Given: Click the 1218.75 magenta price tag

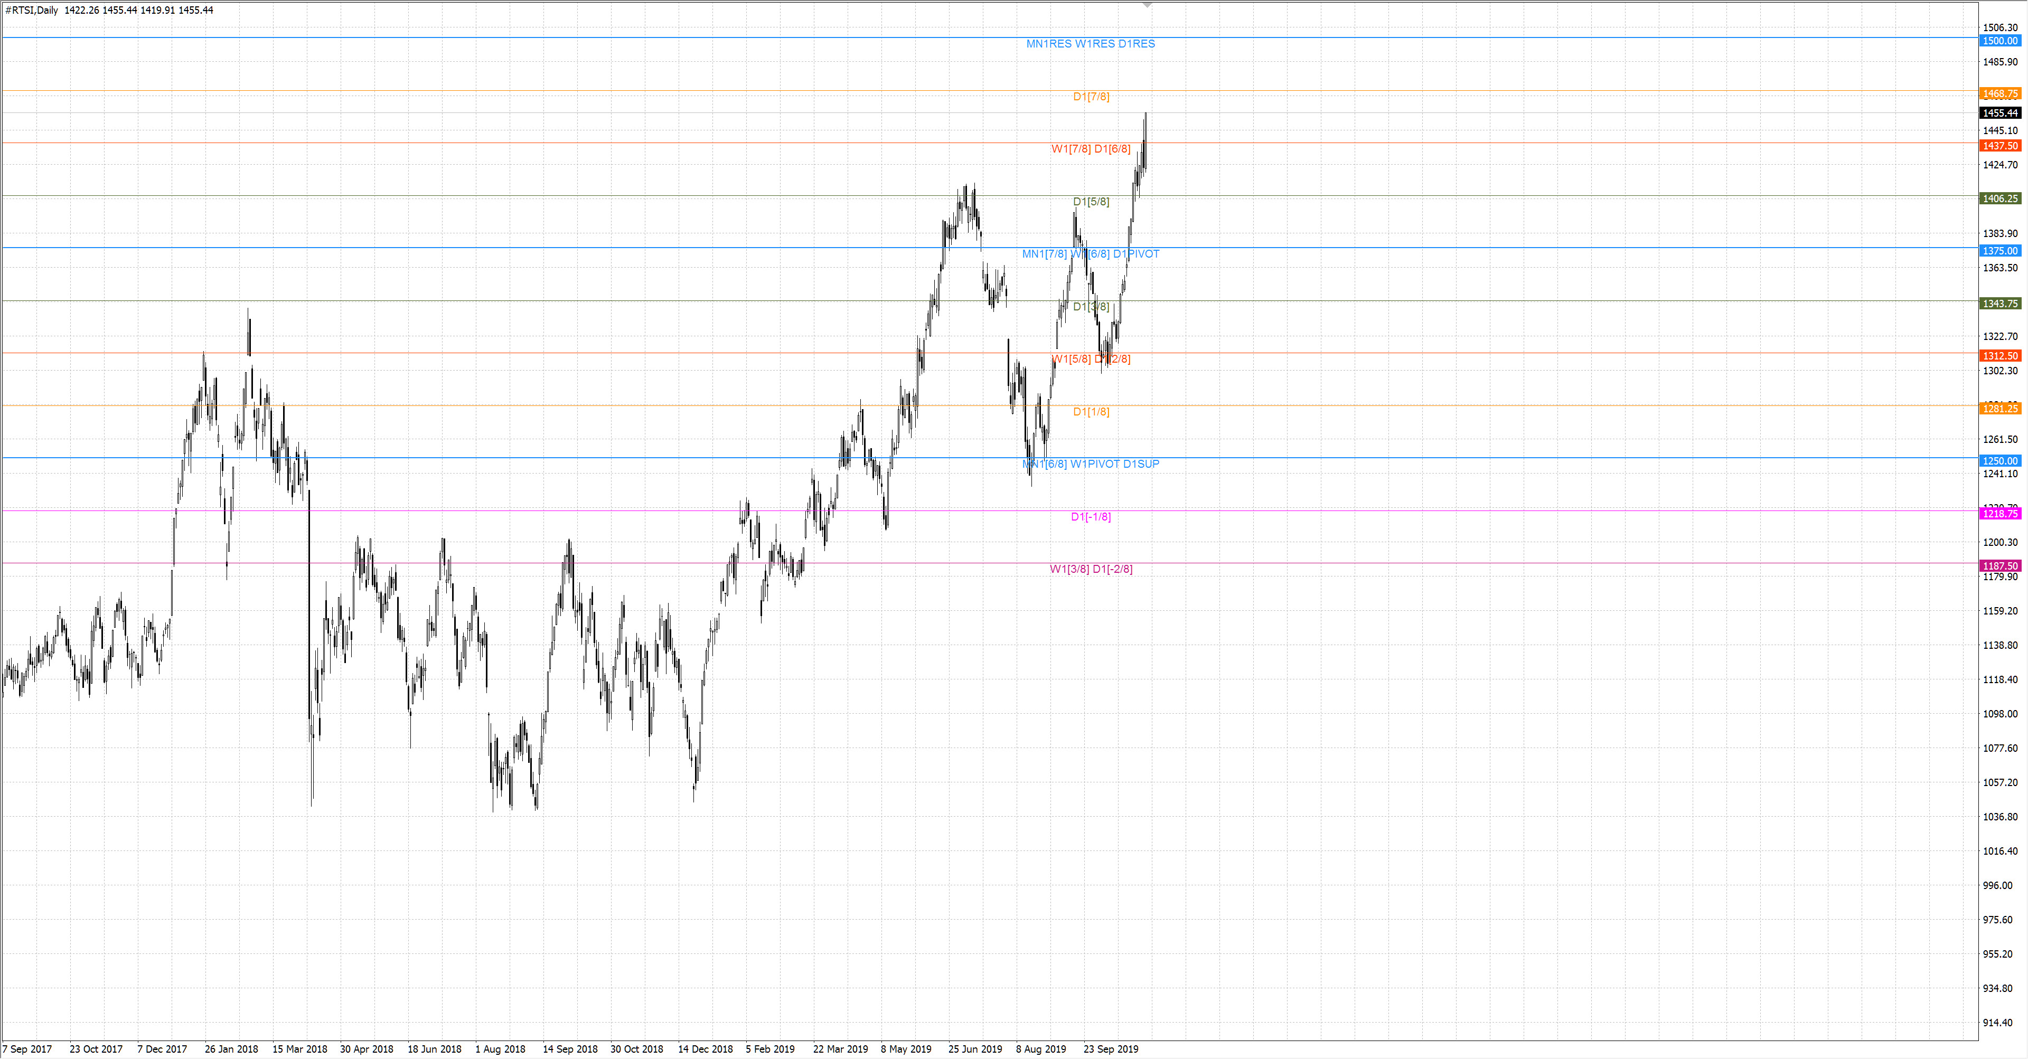Looking at the screenshot, I should (x=1999, y=514).
